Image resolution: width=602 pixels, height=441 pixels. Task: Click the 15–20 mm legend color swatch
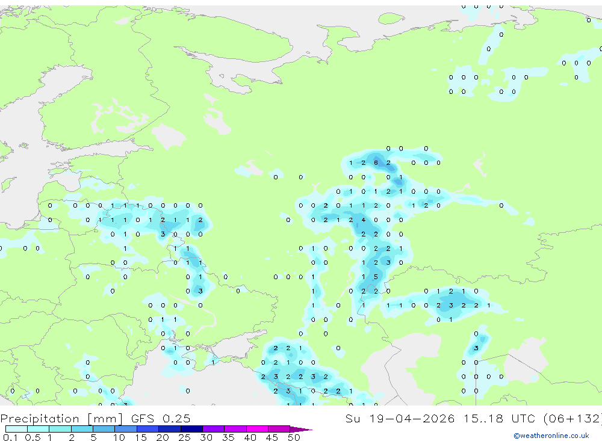tap(148, 429)
